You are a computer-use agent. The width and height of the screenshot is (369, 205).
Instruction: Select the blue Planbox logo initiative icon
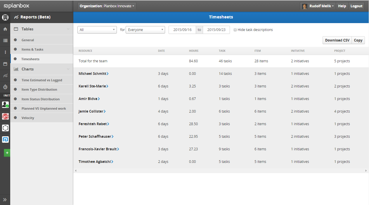pos(5,139)
